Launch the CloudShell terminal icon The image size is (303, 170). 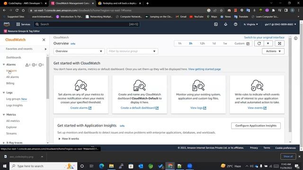tap(216, 24)
